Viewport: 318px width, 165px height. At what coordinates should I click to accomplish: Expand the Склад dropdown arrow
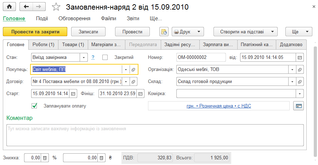(x=292, y=82)
